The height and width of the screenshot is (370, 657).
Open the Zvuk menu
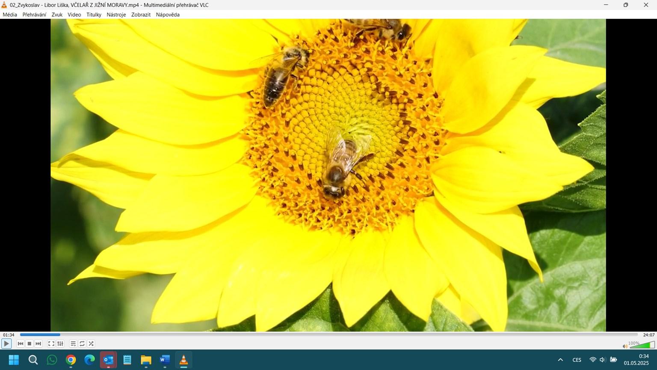57,15
